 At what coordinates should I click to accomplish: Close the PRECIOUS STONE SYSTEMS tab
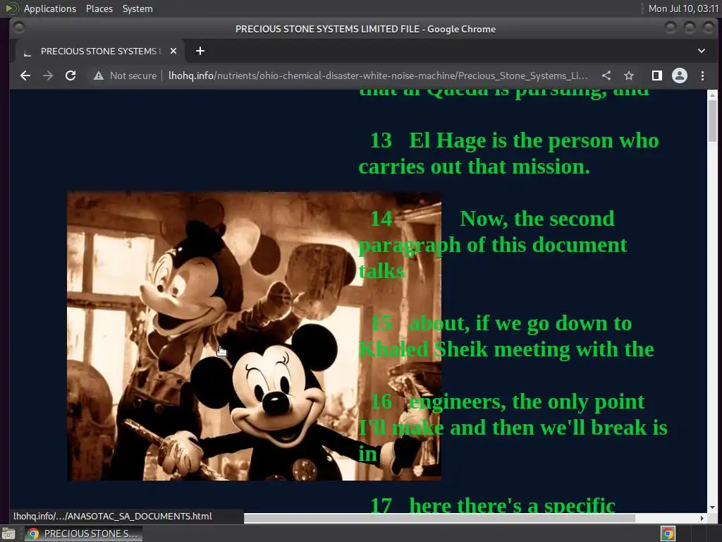click(x=173, y=51)
